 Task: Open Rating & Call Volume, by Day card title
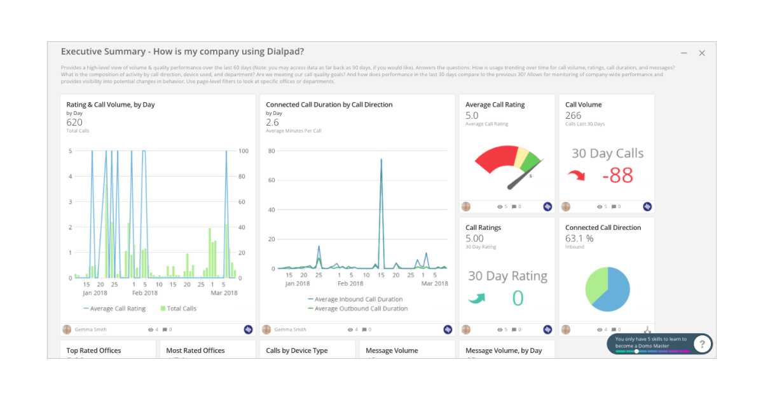coord(111,105)
